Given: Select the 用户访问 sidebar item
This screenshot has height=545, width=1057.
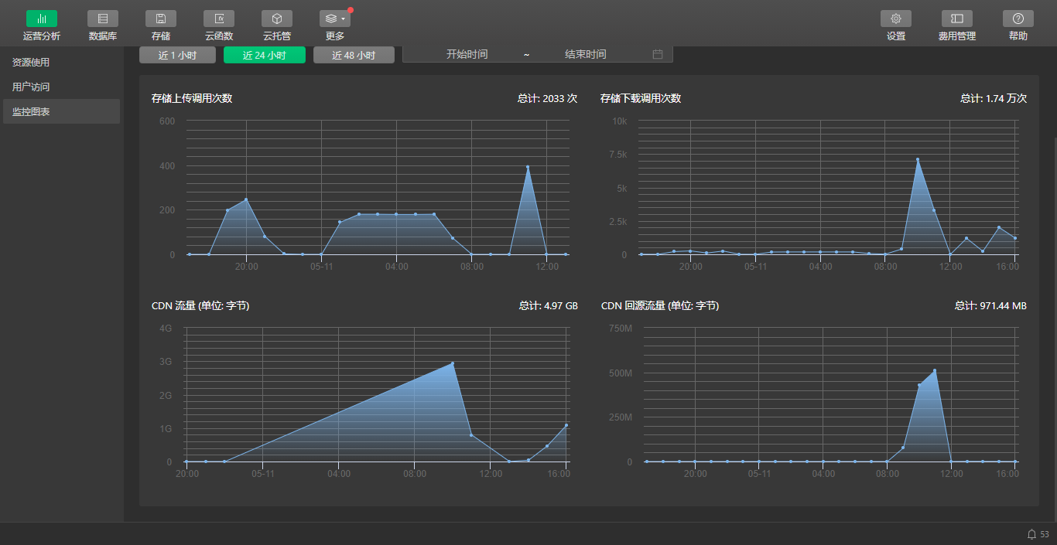Looking at the screenshot, I should [x=61, y=87].
